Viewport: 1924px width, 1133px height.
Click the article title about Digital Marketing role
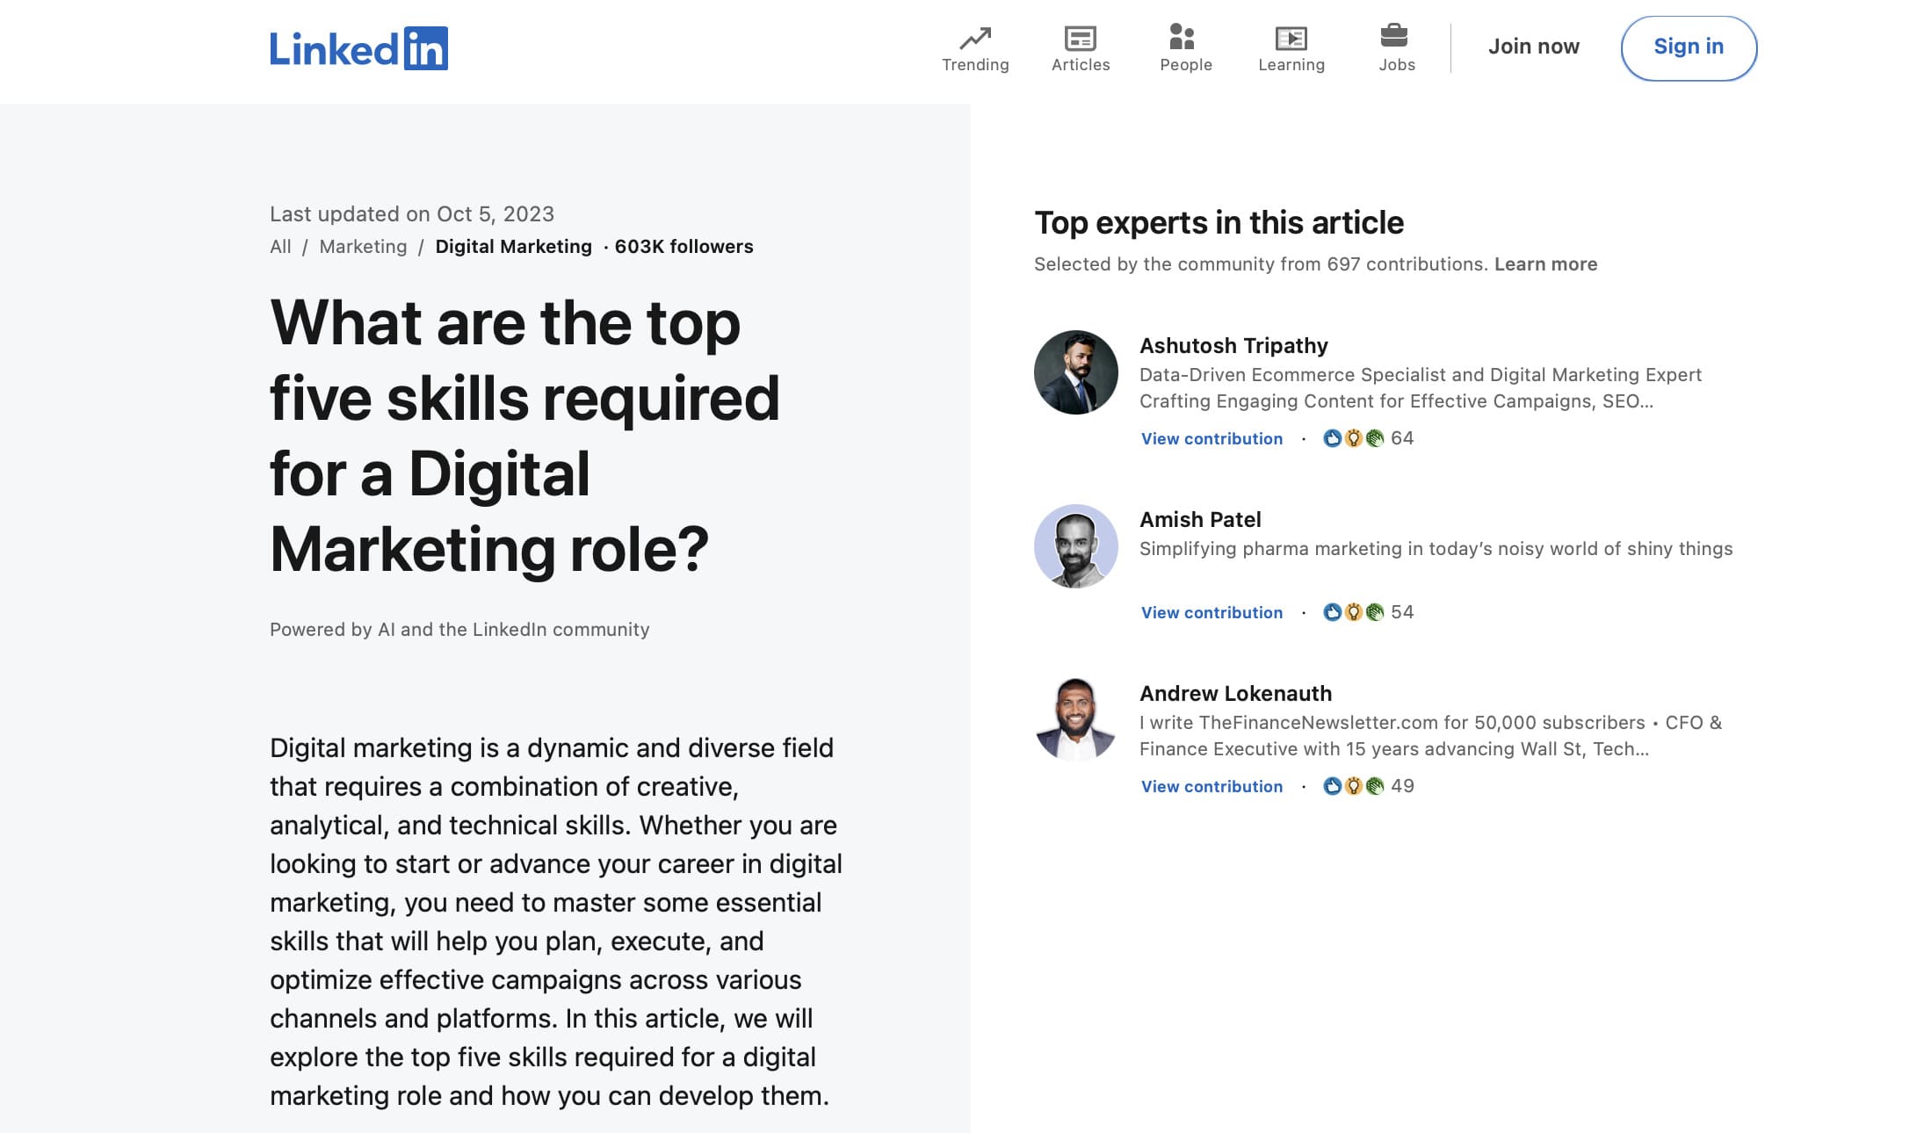pyautogui.click(x=524, y=437)
